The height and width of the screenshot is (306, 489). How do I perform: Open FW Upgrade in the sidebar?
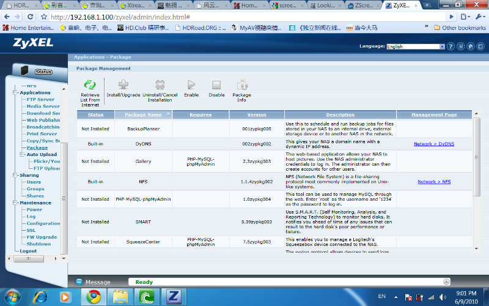click(42, 237)
